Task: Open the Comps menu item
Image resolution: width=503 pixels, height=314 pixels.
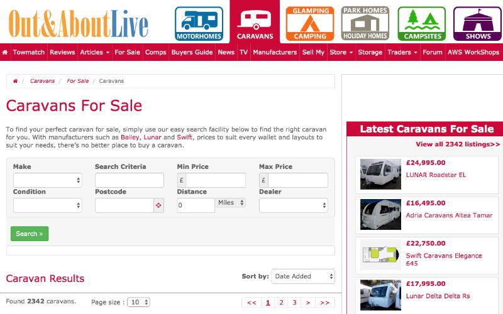Action: click(155, 52)
